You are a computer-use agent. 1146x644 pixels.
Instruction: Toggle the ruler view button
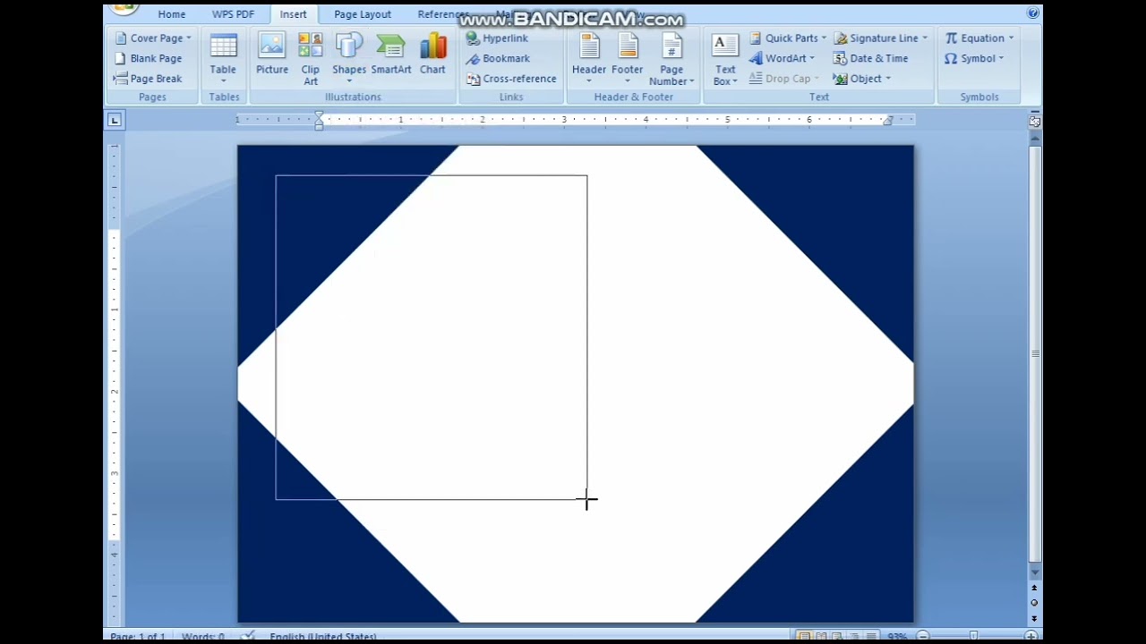coord(1035,120)
